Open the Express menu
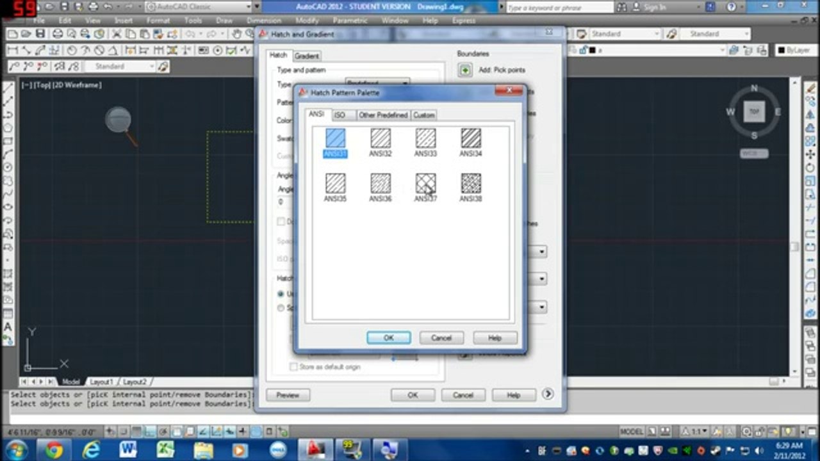The width and height of the screenshot is (820, 461). [x=464, y=20]
